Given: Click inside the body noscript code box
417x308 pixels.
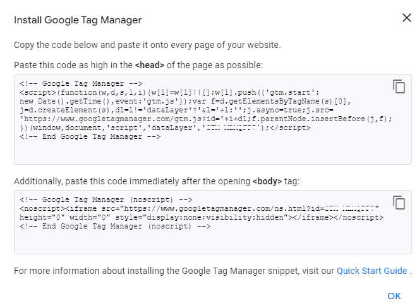Looking at the screenshot, I should (213, 222).
